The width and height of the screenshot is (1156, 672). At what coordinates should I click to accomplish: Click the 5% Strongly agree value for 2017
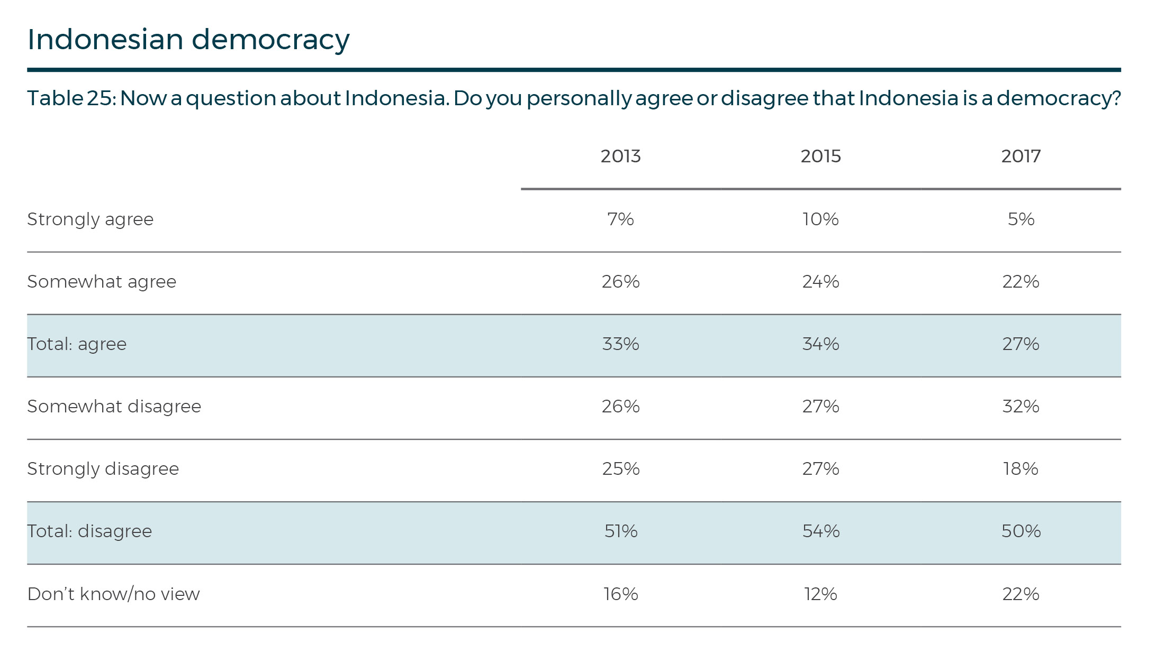(x=1020, y=219)
